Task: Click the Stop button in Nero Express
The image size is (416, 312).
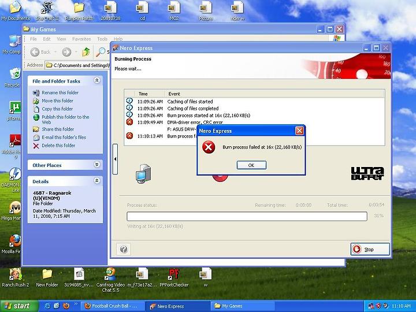Action: pos(370,250)
